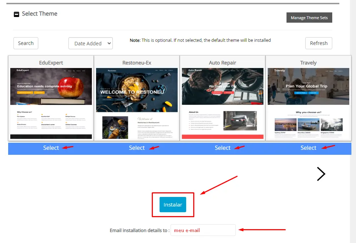Screen dimensions: 356x243
Task: Click the Search button to filter themes
Action: point(26,43)
